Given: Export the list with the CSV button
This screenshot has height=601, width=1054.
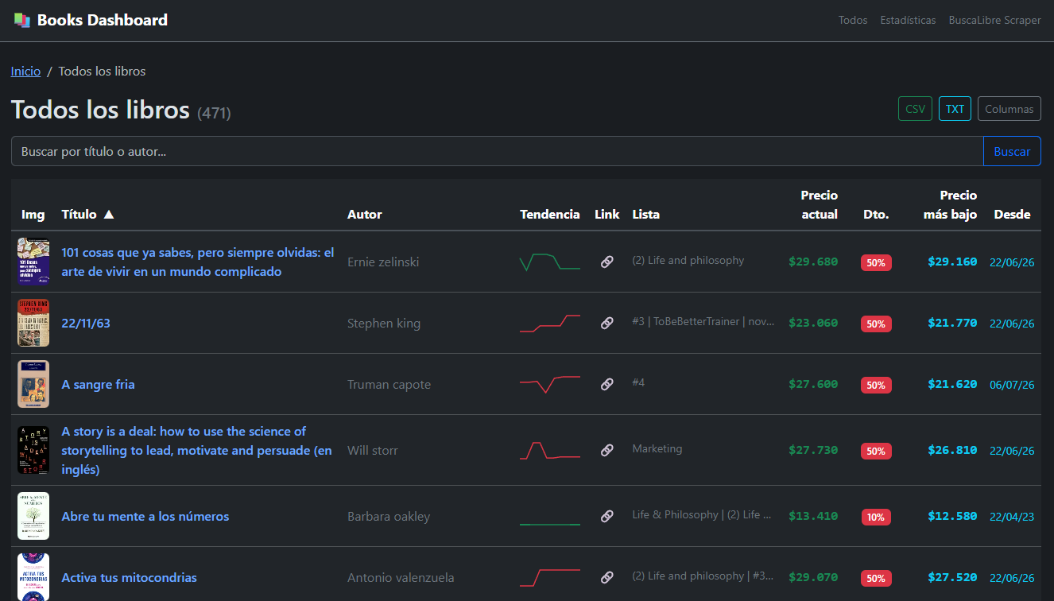Looking at the screenshot, I should (915, 109).
